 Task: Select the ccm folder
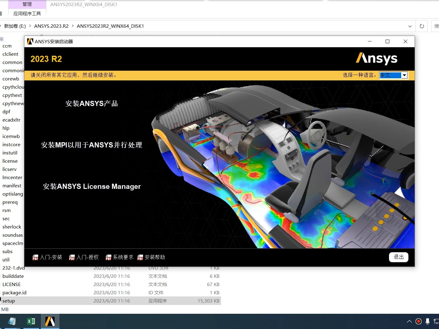(7, 46)
